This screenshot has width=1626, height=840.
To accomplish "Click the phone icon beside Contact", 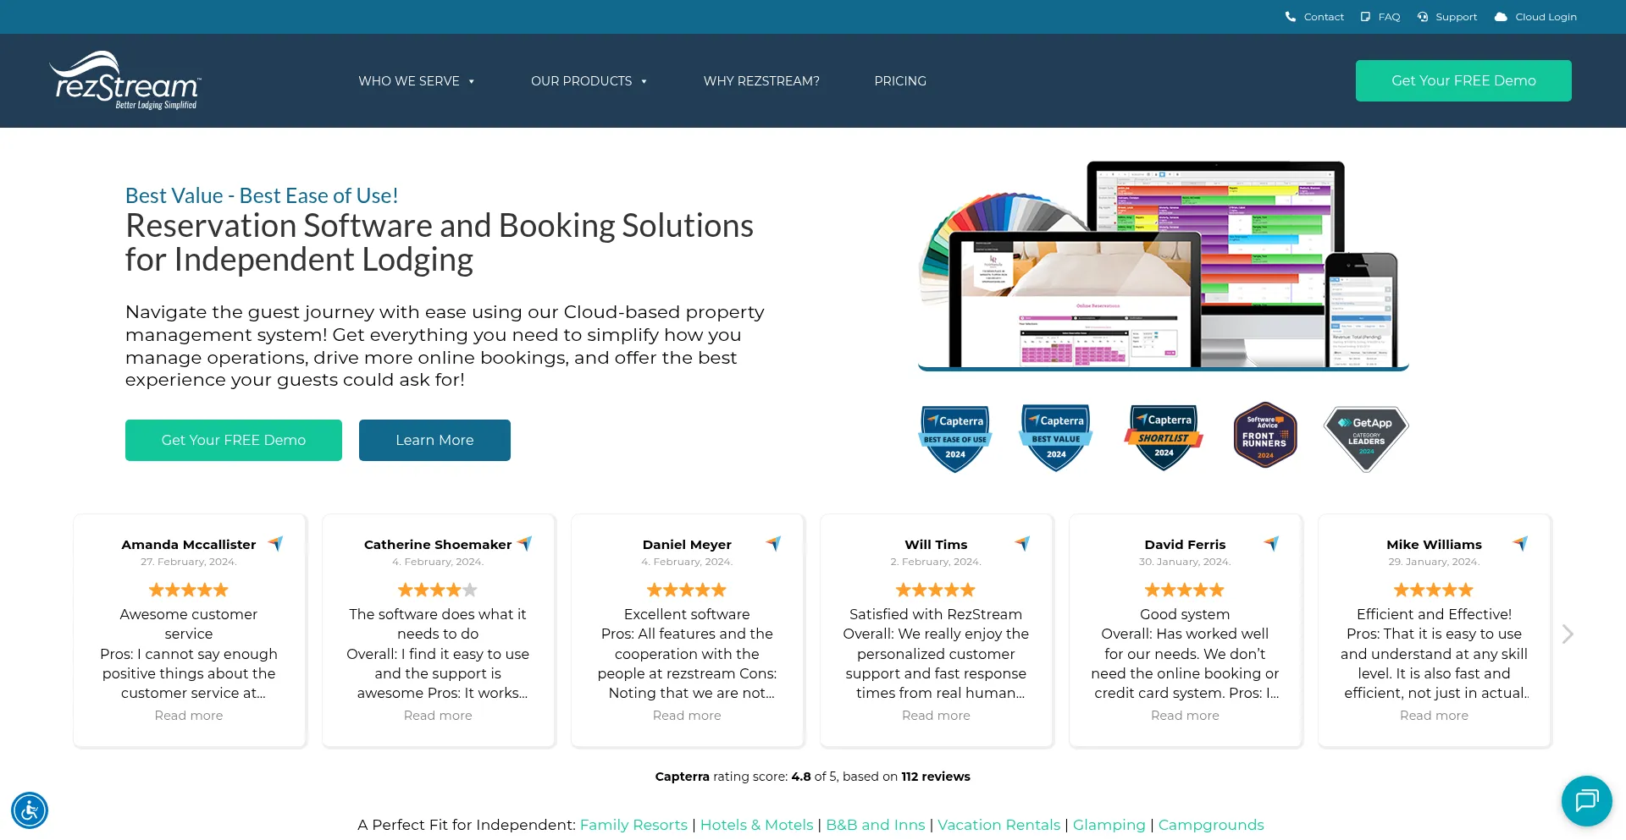I will [1291, 17].
